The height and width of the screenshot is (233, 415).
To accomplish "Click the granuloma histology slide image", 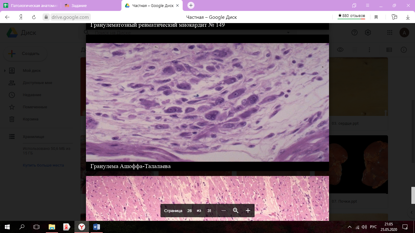I will 207,102.
